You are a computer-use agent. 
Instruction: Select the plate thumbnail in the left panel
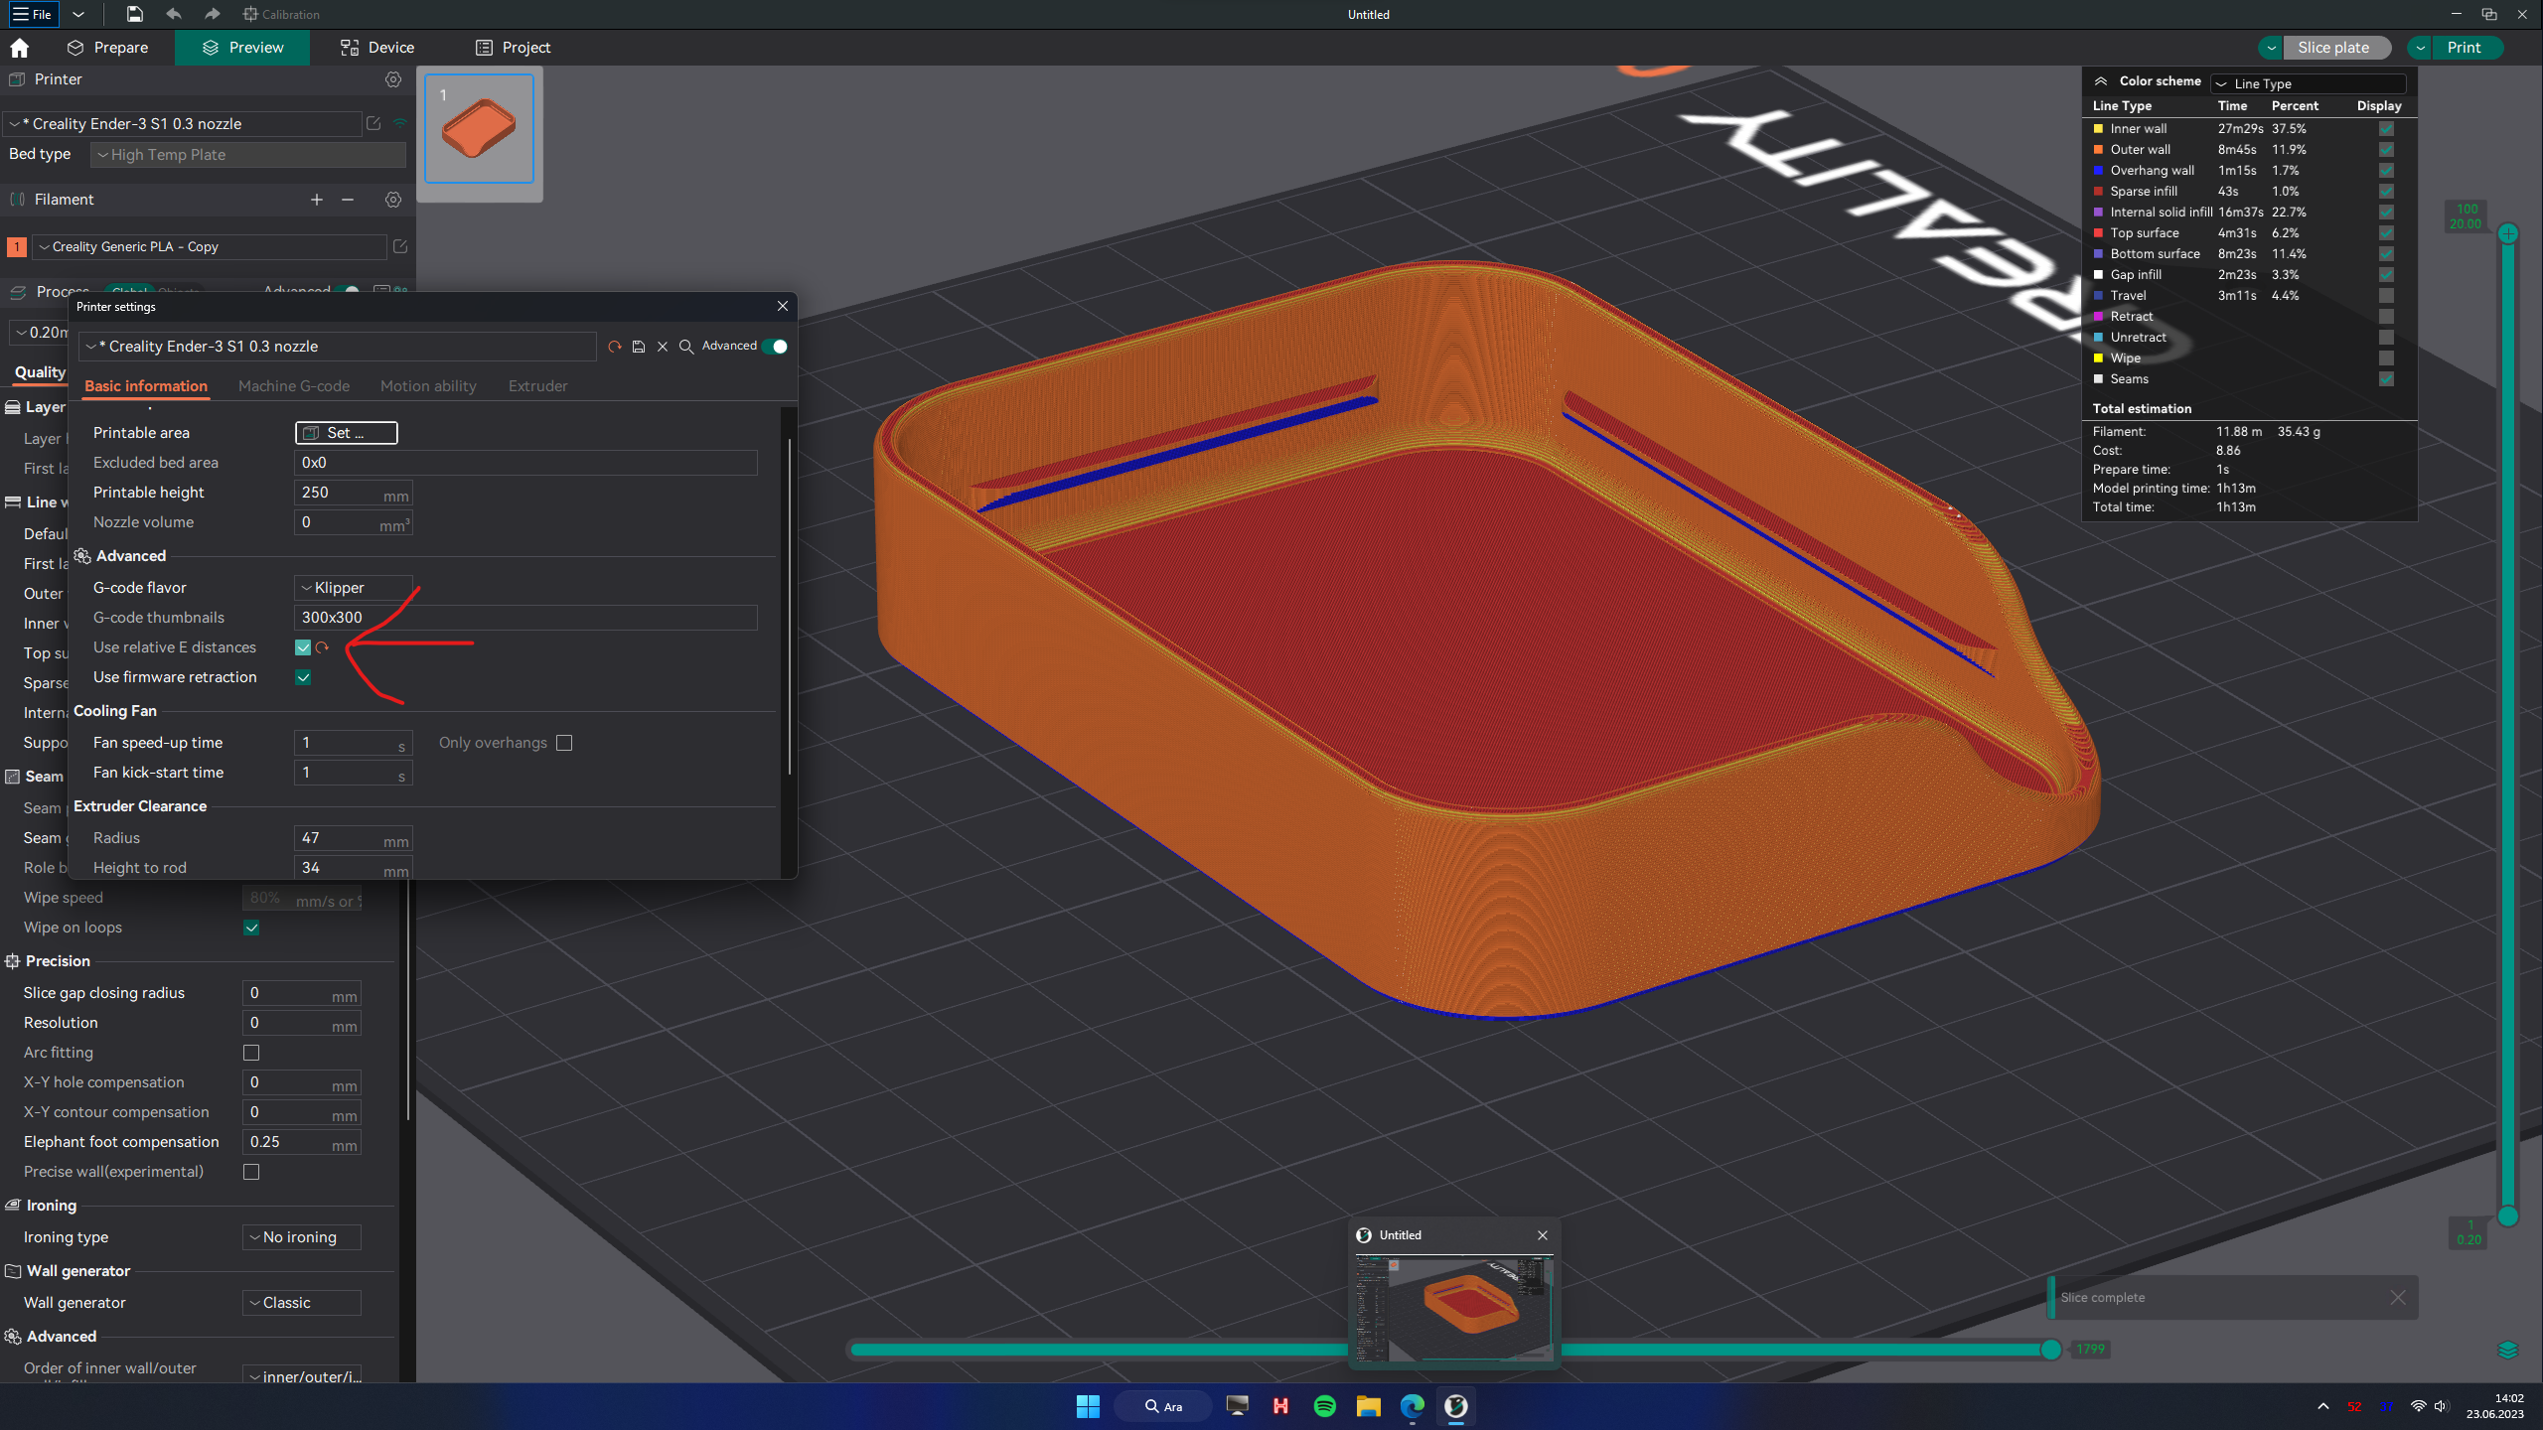coord(479,129)
